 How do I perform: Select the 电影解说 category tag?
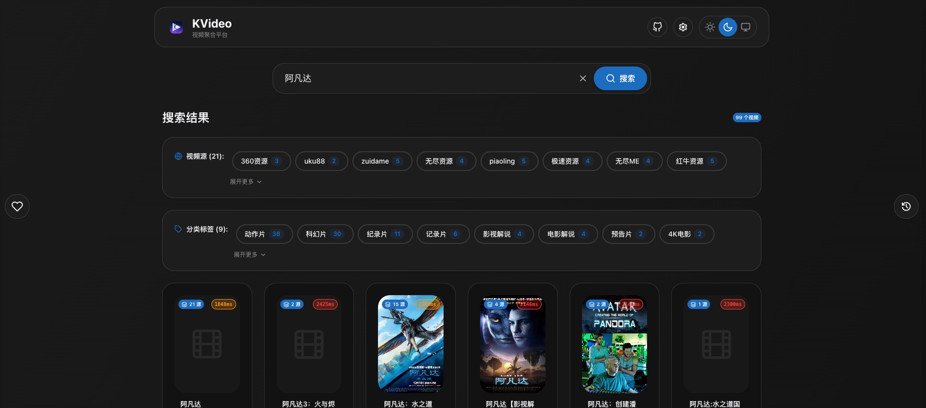(x=568, y=234)
